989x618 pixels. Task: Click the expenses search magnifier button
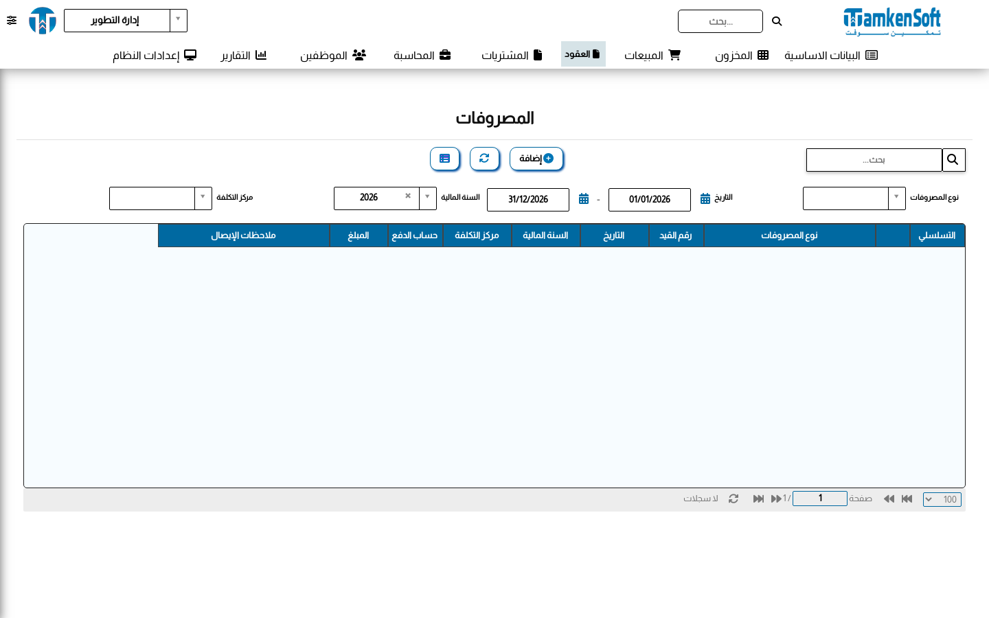(953, 160)
